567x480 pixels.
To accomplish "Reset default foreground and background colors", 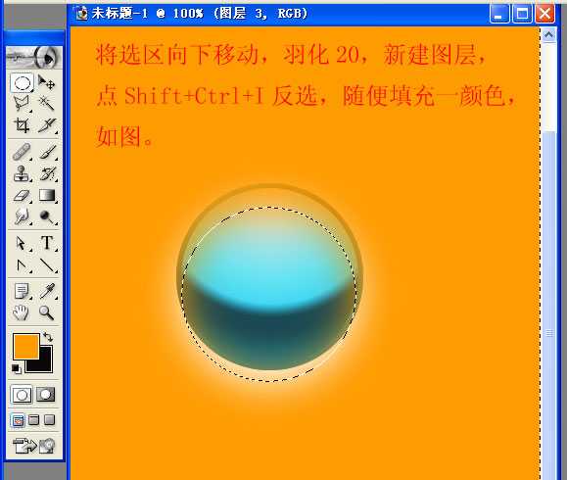I will [16, 368].
